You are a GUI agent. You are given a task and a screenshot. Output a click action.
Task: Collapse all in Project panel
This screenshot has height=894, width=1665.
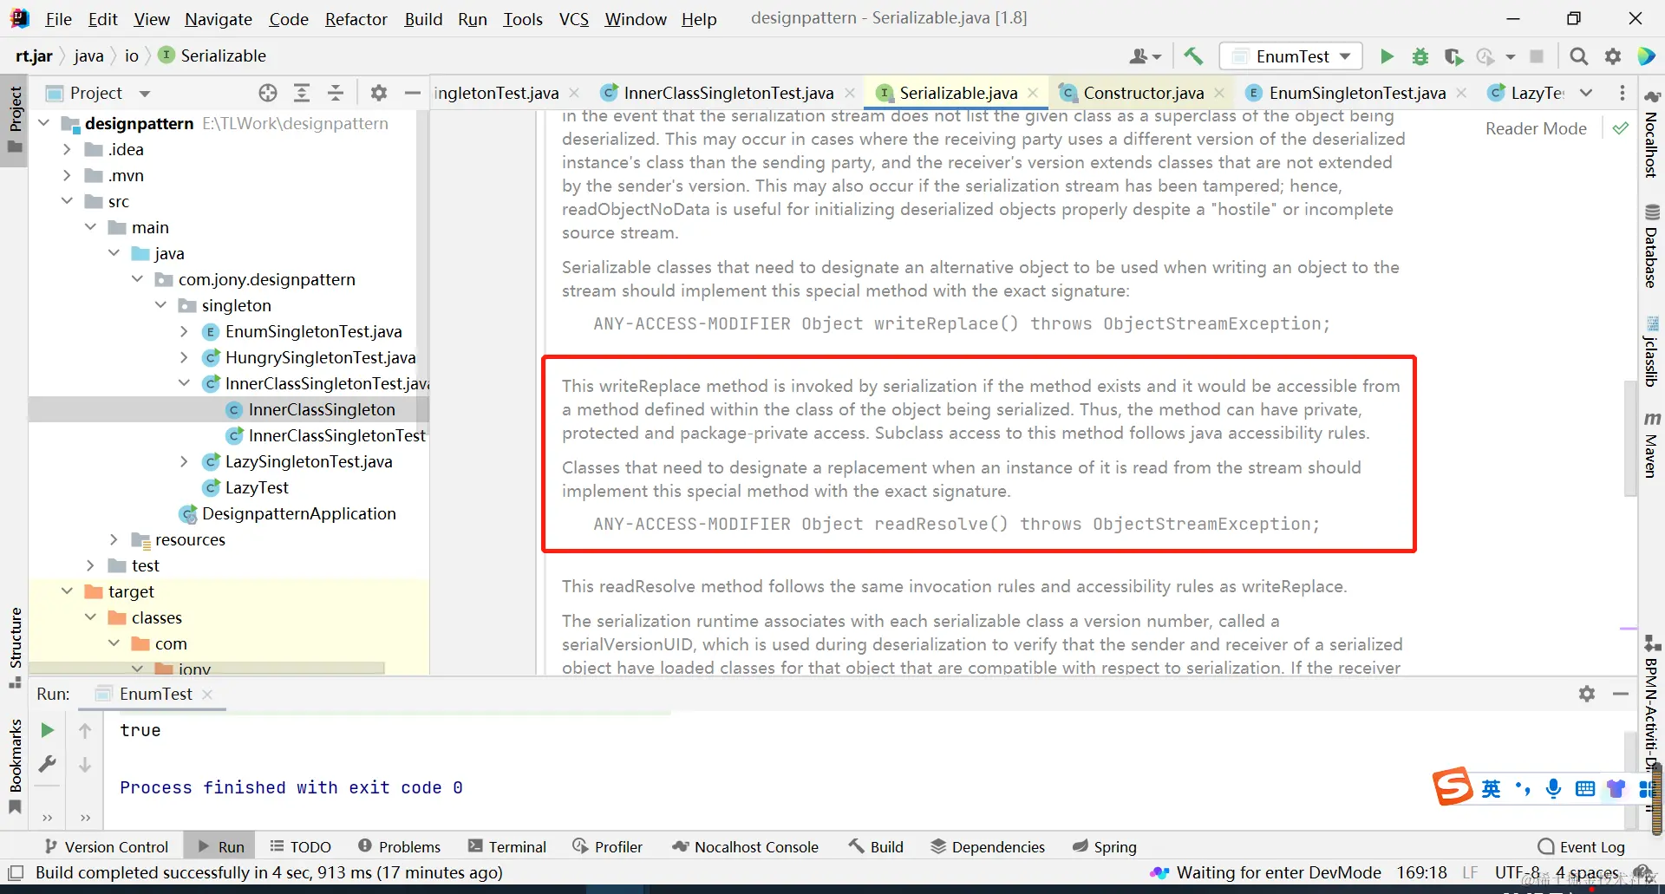coord(336,93)
